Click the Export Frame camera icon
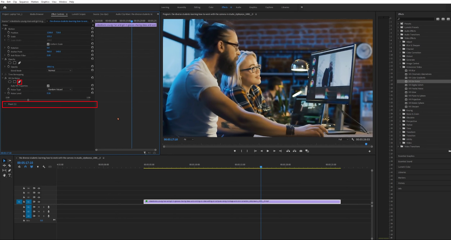 301,151
